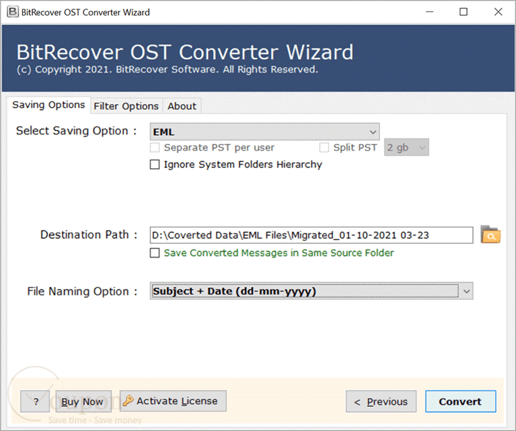Click the Convert button

[x=460, y=401]
